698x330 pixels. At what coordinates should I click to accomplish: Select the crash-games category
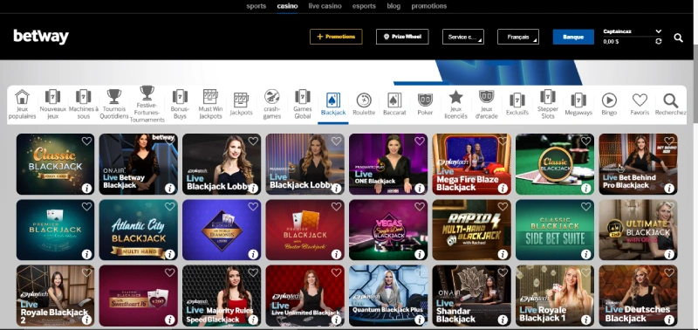coord(271,104)
